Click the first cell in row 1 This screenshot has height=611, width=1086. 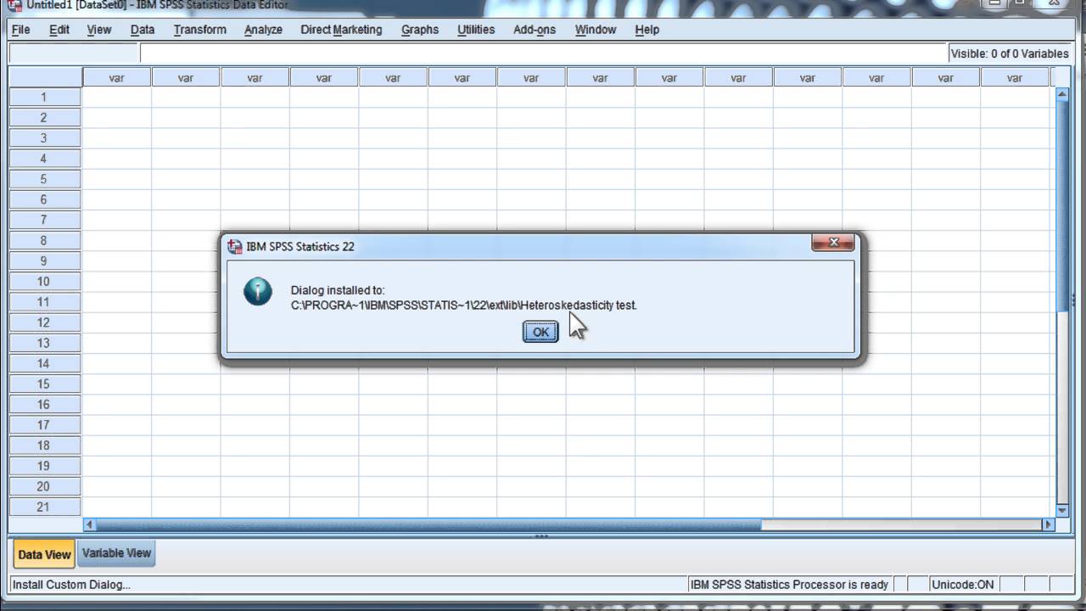pyautogui.click(x=117, y=98)
